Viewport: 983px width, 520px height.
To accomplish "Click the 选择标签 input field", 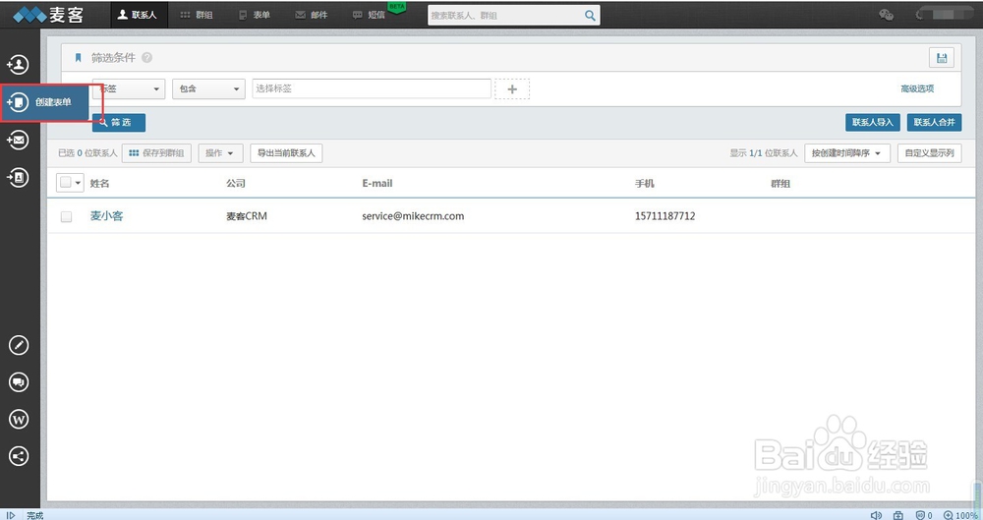I will [372, 88].
